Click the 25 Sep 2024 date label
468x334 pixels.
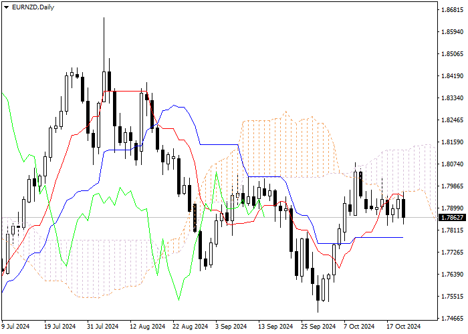[x=318, y=327]
